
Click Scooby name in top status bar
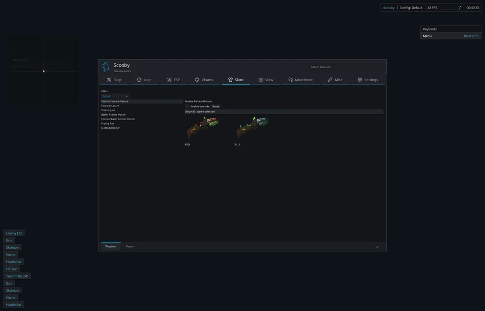tap(389, 8)
